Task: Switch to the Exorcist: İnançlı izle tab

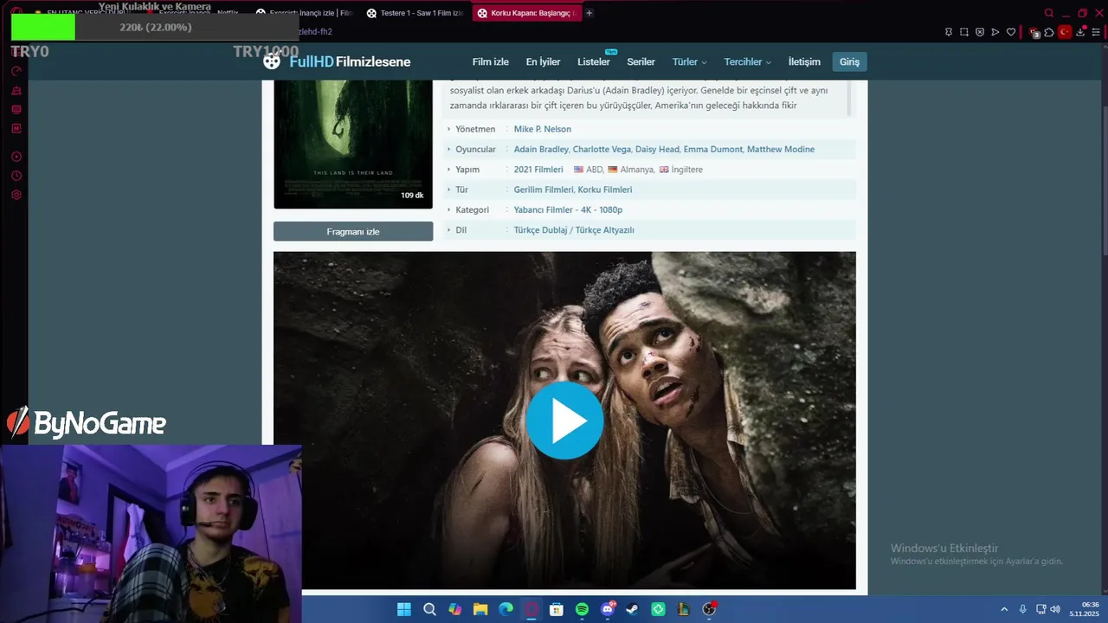Action: (x=304, y=13)
